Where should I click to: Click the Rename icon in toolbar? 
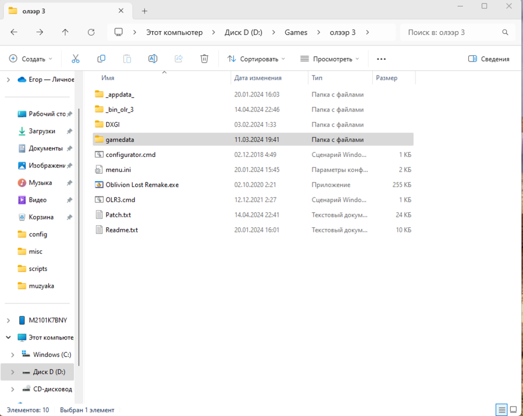pos(153,59)
